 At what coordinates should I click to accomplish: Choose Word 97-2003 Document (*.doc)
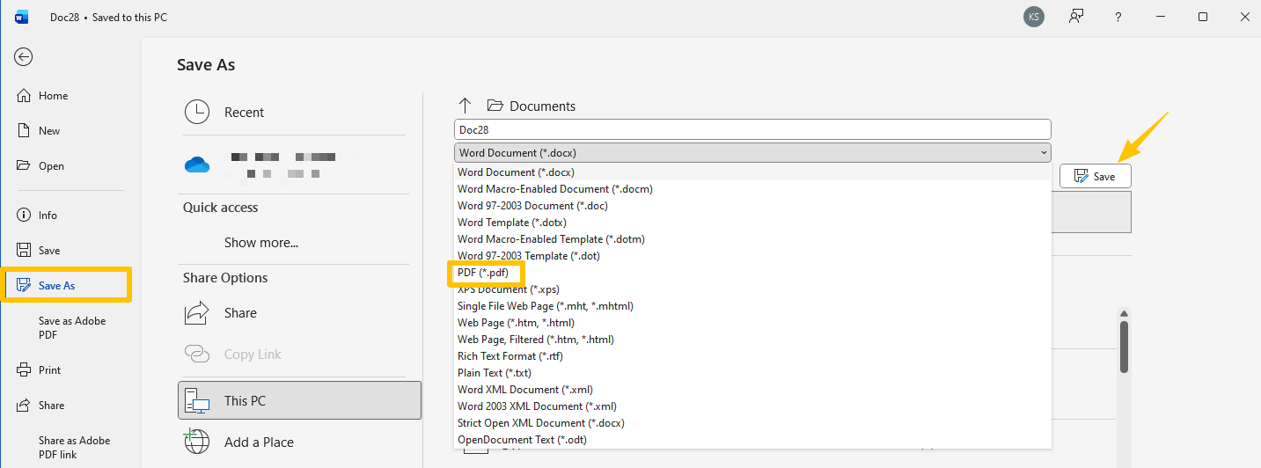(752, 206)
